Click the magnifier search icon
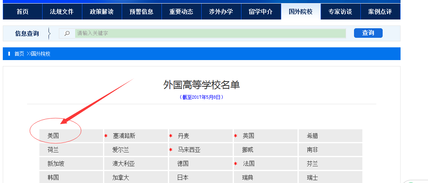Screen dimensions: 428x183 pyautogui.click(x=67, y=33)
